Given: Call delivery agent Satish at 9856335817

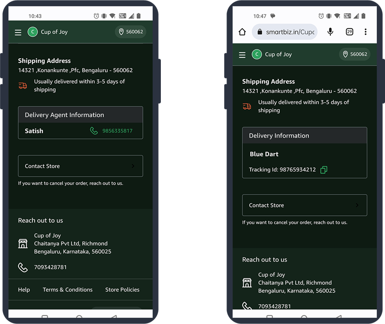Looking at the screenshot, I should (111, 131).
